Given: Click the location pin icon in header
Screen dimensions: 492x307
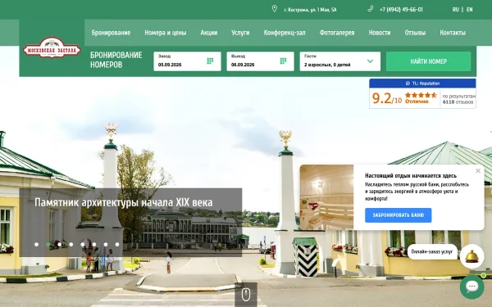Looking at the screenshot, I should (274, 9).
